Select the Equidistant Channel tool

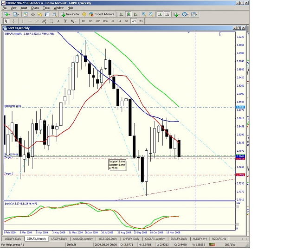click(x=44, y=21)
